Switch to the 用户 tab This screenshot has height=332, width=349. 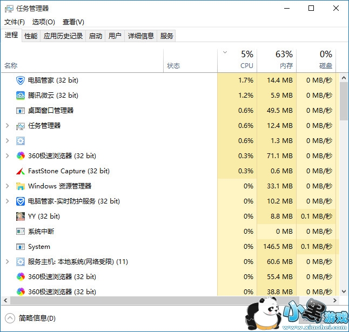[x=115, y=36]
